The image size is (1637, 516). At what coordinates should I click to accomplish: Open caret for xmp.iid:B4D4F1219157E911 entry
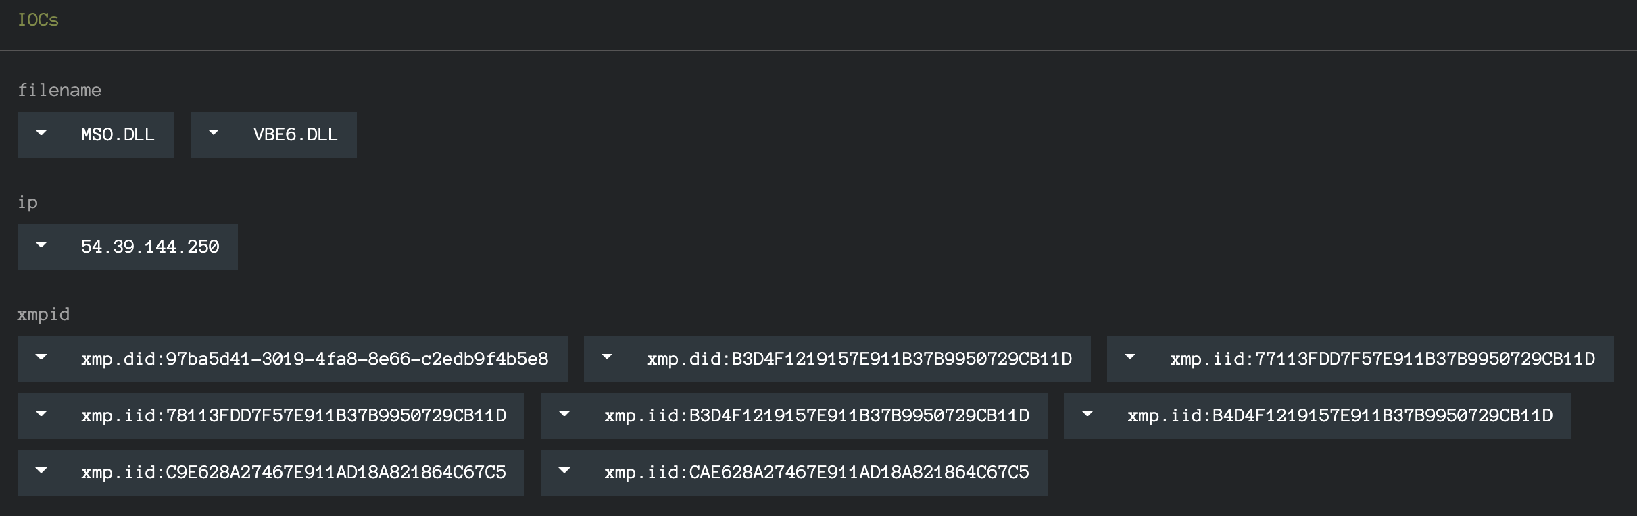click(x=1088, y=414)
